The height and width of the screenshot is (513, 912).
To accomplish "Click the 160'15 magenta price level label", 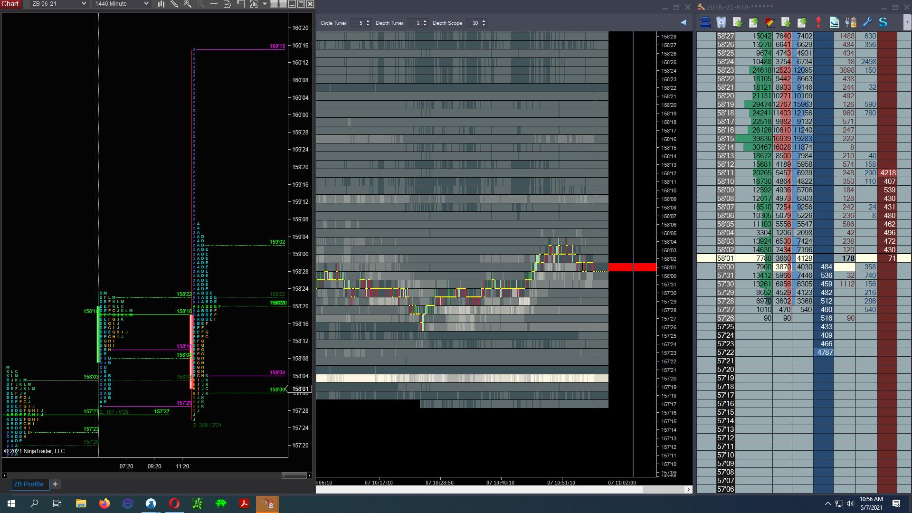I will coord(277,46).
